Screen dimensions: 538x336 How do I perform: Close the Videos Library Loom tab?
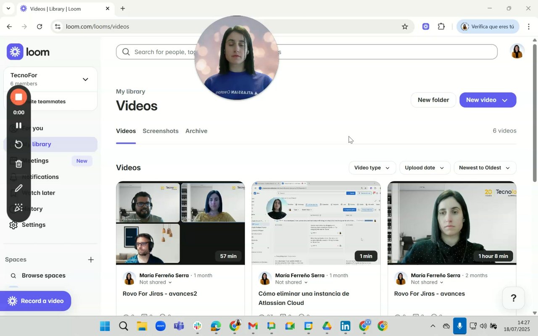[108, 8]
